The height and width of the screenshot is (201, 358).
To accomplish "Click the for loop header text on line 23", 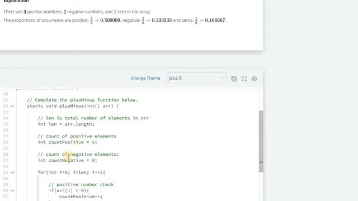I will point(72,173).
